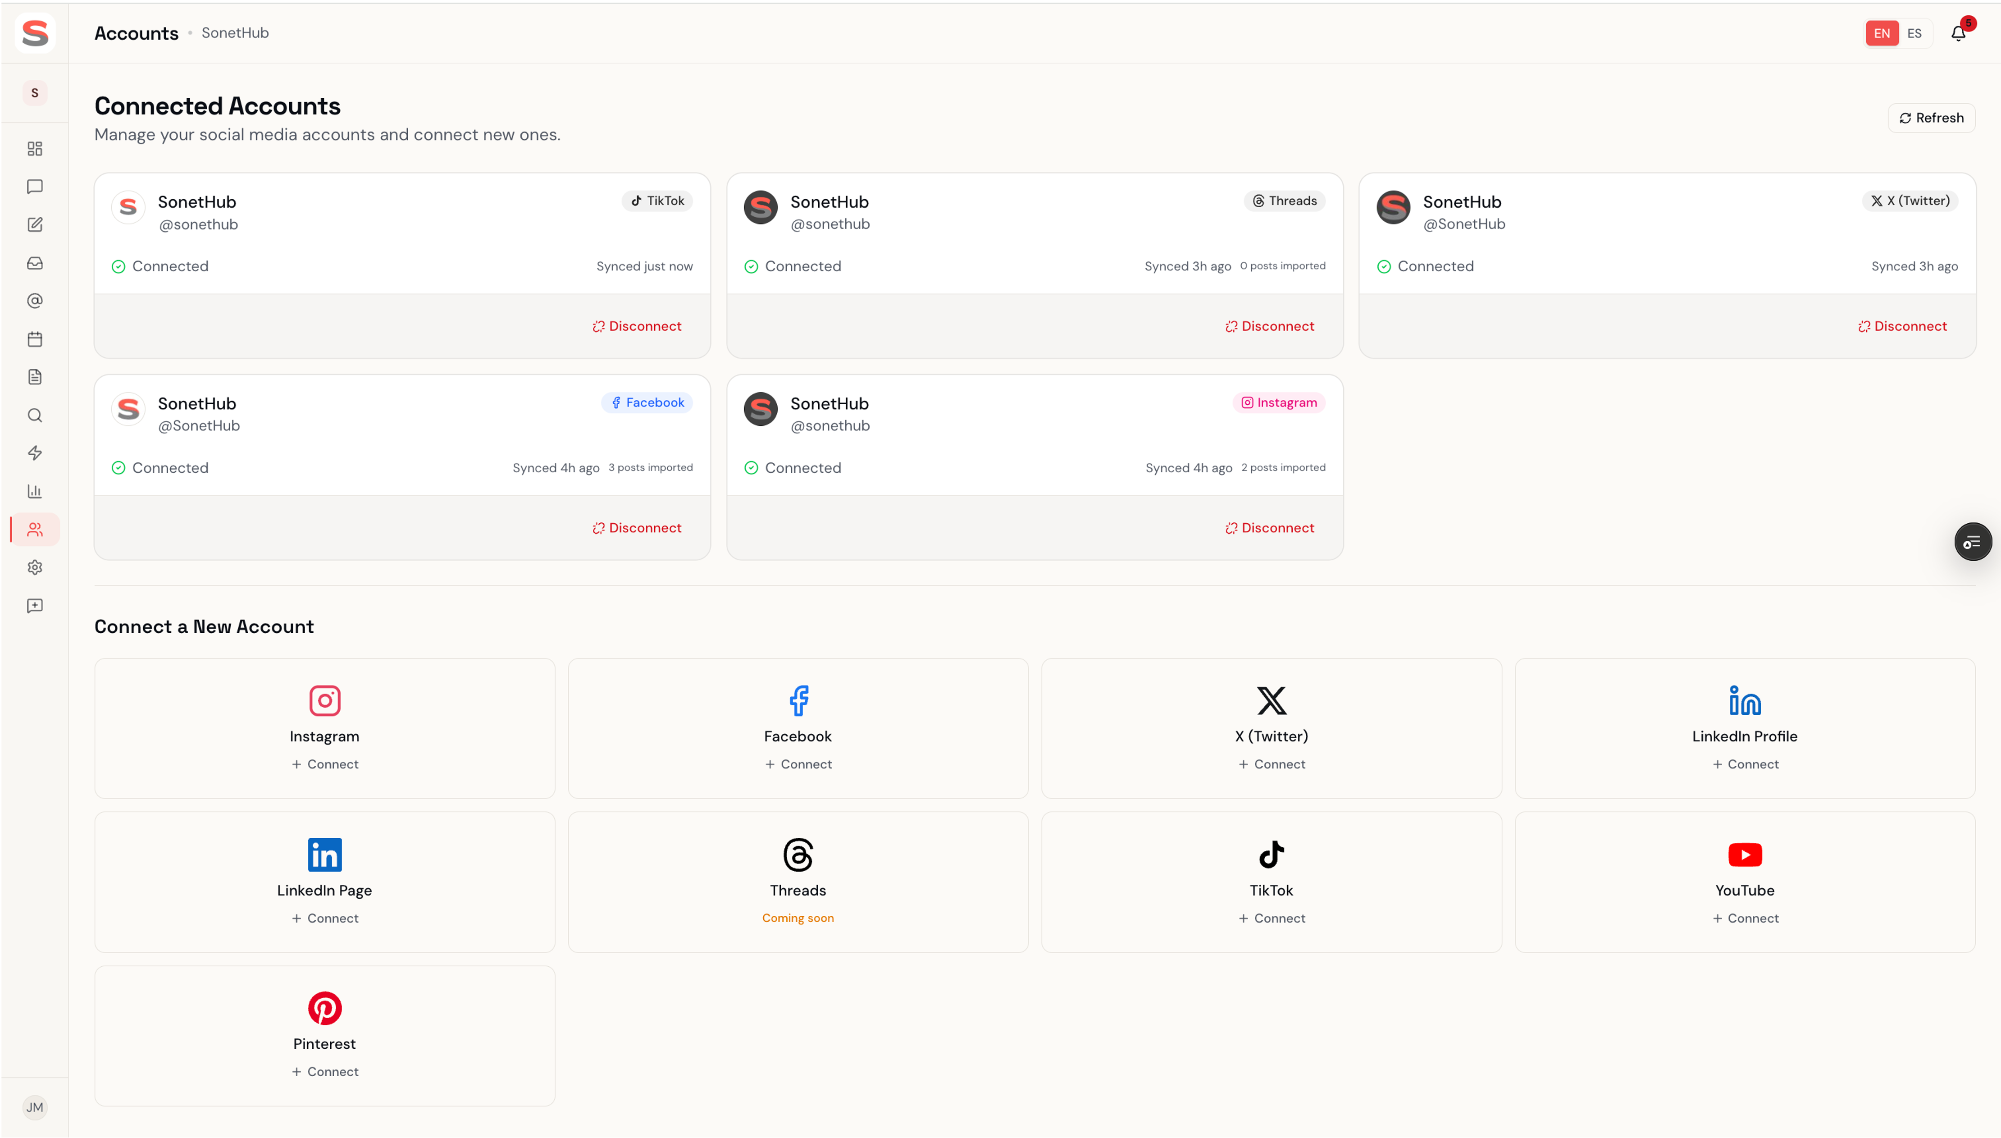The height and width of the screenshot is (1138, 2001).
Task: Click the analytics bar chart icon
Action: 34,492
